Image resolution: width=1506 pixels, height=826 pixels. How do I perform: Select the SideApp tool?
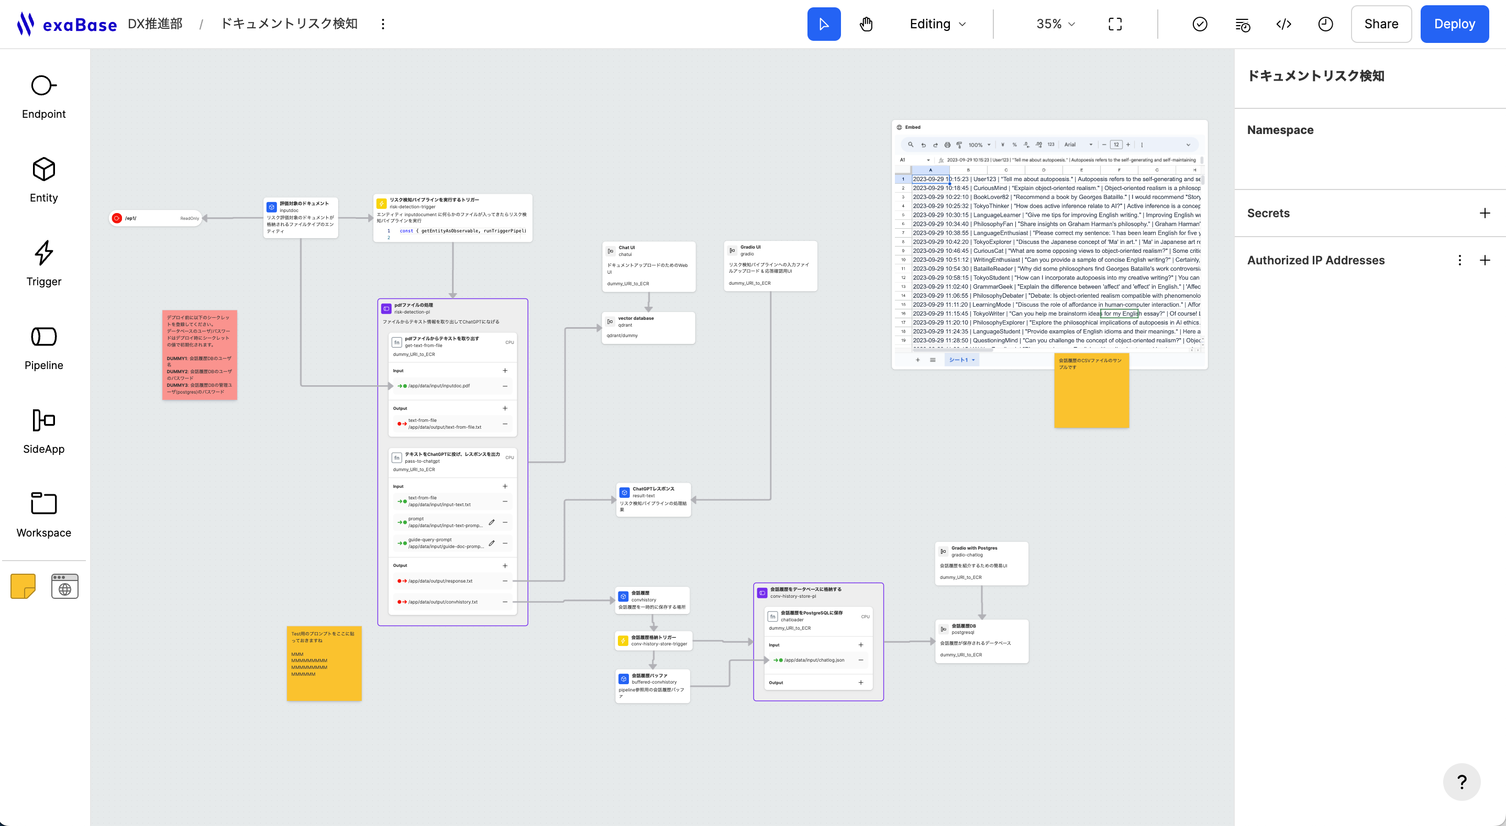(44, 431)
